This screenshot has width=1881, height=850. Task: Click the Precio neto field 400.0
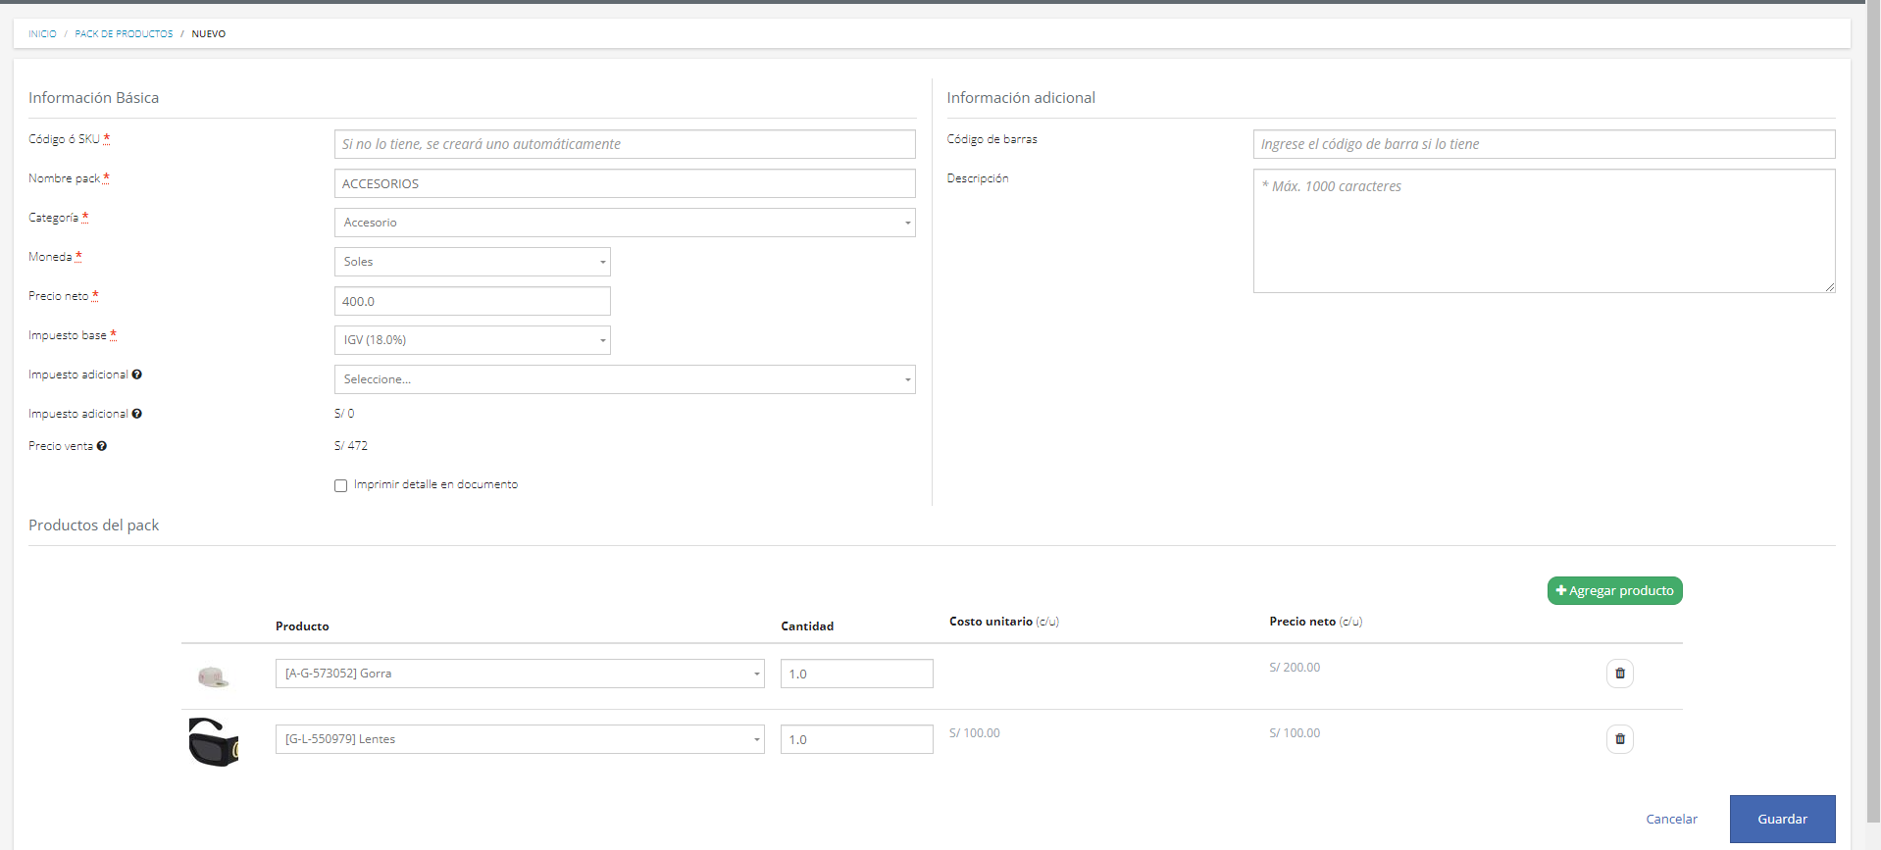point(473,301)
